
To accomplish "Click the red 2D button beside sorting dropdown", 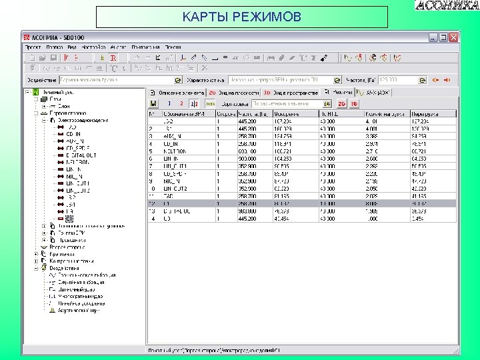I will [x=341, y=104].
